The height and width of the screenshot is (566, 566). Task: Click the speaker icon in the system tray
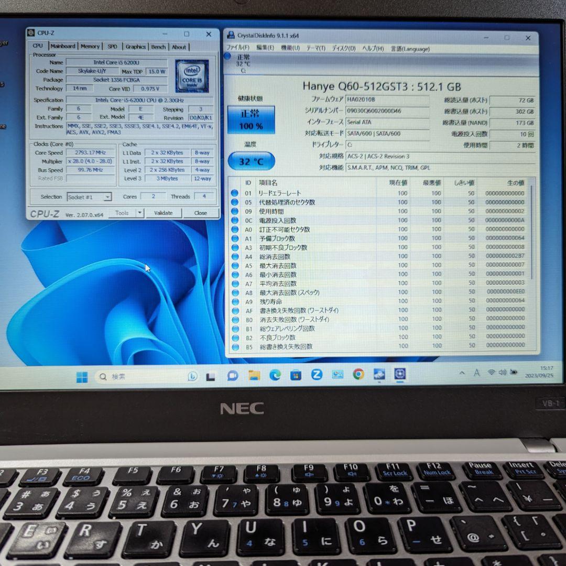pos(502,372)
